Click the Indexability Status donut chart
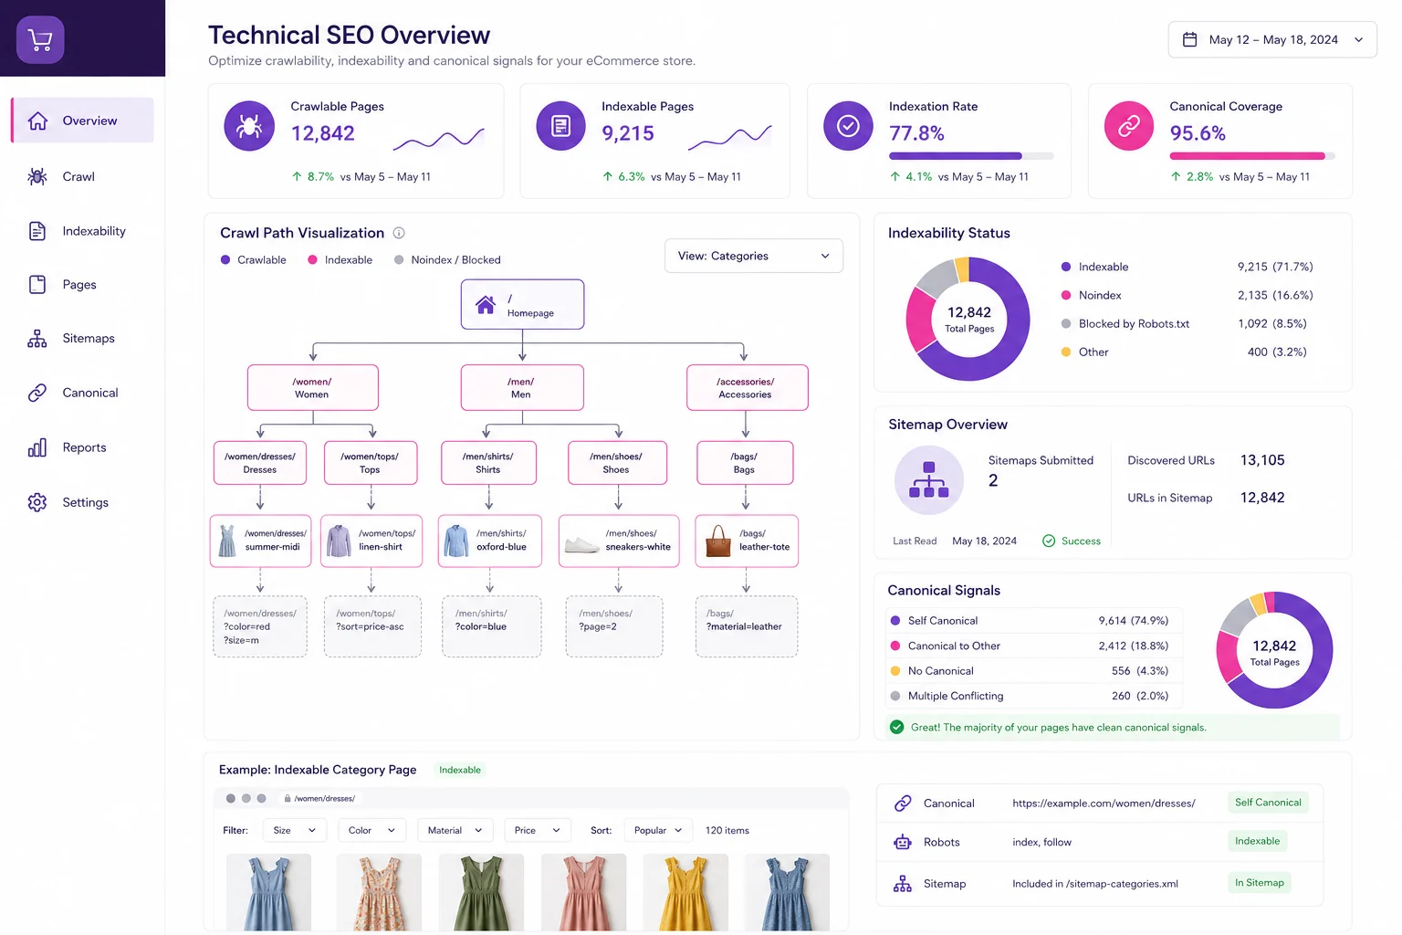 (x=968, y=319)
